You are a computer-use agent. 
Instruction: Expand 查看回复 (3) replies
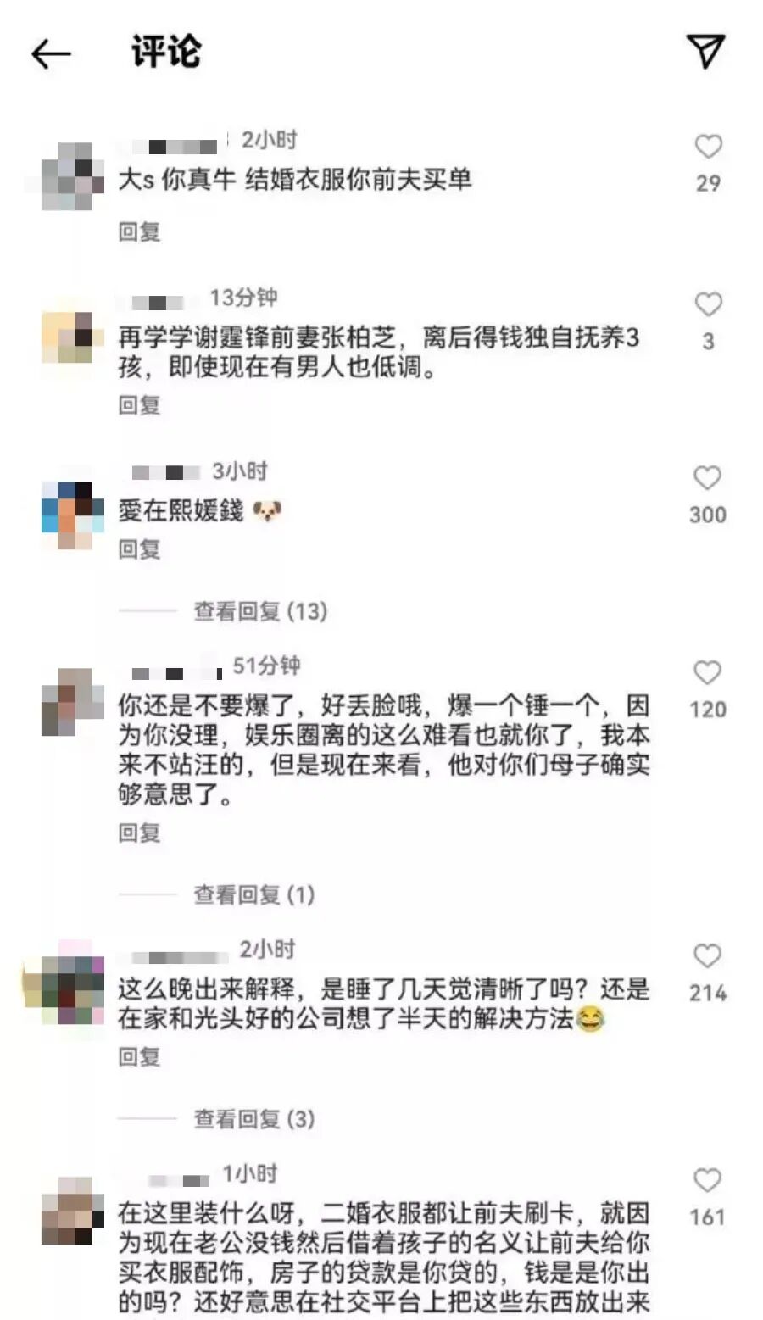point(254,1119)
